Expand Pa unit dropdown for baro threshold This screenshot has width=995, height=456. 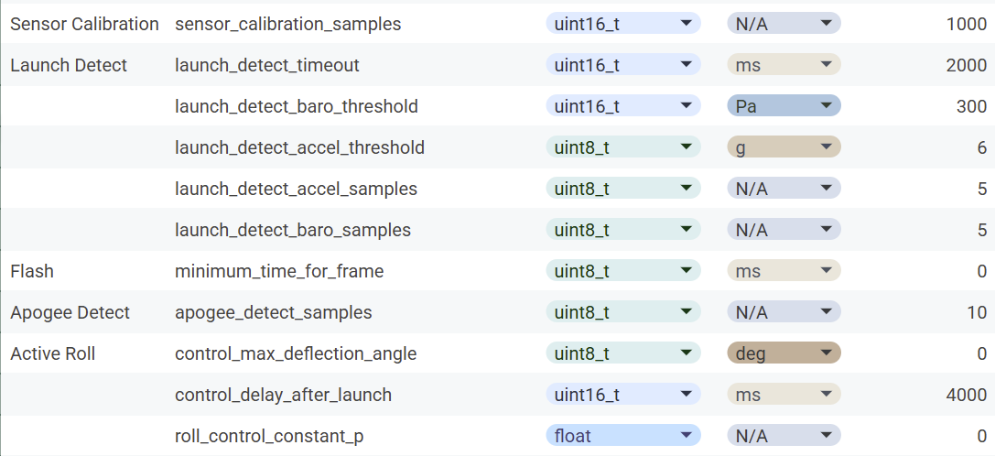(784, 106)
